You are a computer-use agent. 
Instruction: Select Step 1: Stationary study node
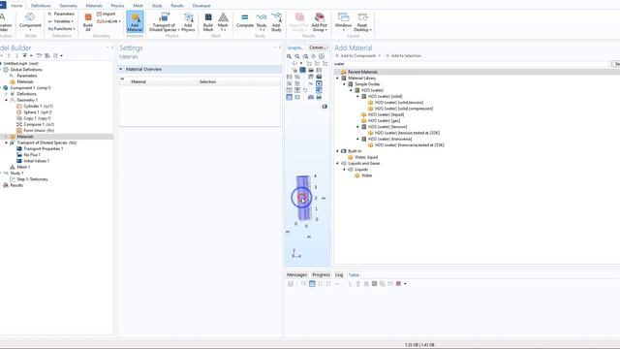pos(28,179)
